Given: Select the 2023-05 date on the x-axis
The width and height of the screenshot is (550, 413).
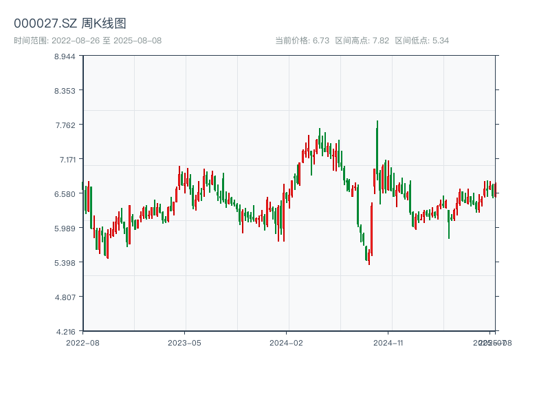Looking at the screenshot, I should click(184, 342).
